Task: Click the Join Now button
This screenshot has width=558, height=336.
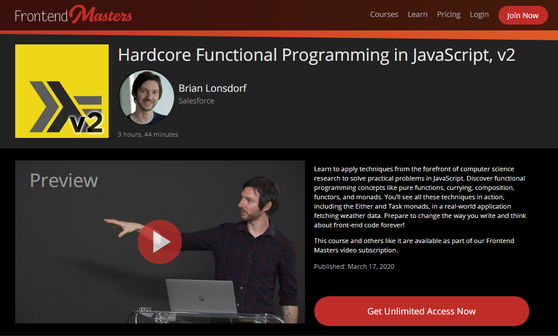Action: [523, 15]
